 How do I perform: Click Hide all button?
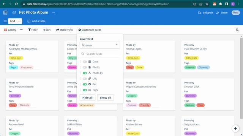tap(87, 97)
